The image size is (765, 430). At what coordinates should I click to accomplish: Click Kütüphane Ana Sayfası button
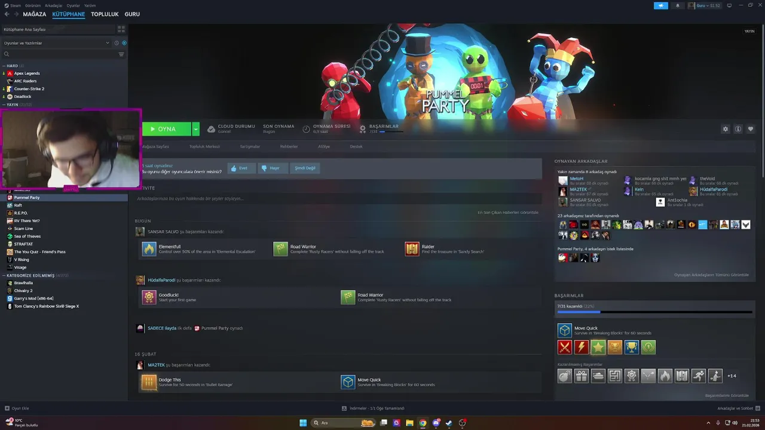[x=58, y=29]
